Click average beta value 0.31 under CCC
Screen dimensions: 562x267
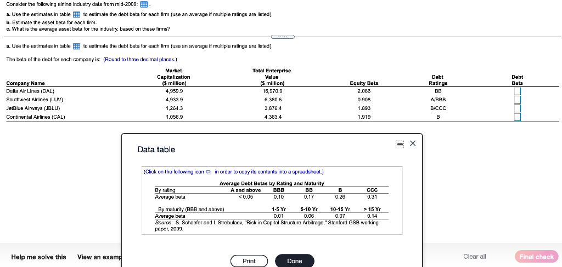click(372, 196)
